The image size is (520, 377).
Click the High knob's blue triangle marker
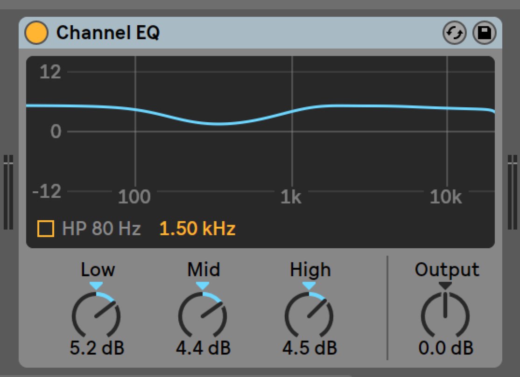pyautogui.click(x=309, y=286)
